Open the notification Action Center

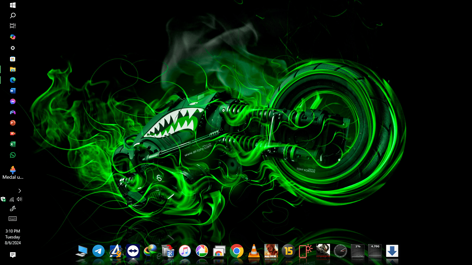click(x=13, y=255)
